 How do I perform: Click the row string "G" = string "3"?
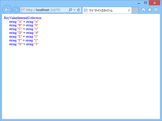coord(24,44)
